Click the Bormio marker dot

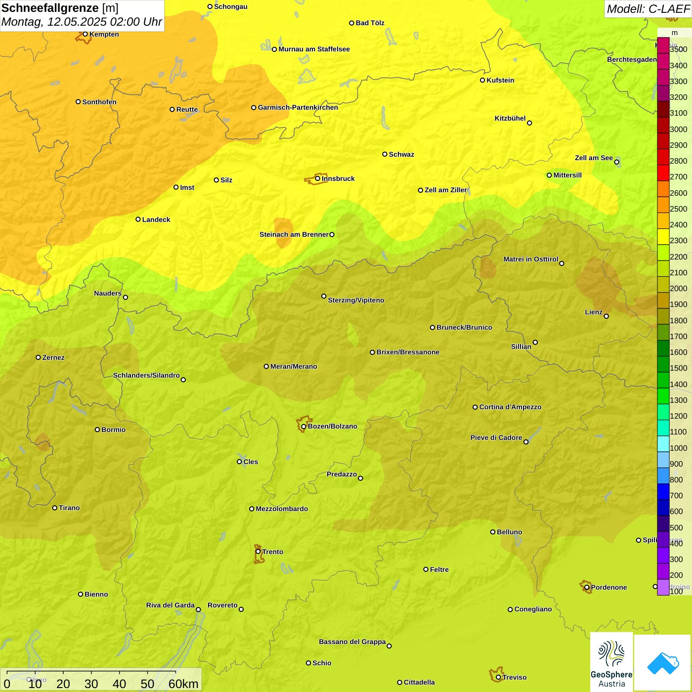[97, 430]
